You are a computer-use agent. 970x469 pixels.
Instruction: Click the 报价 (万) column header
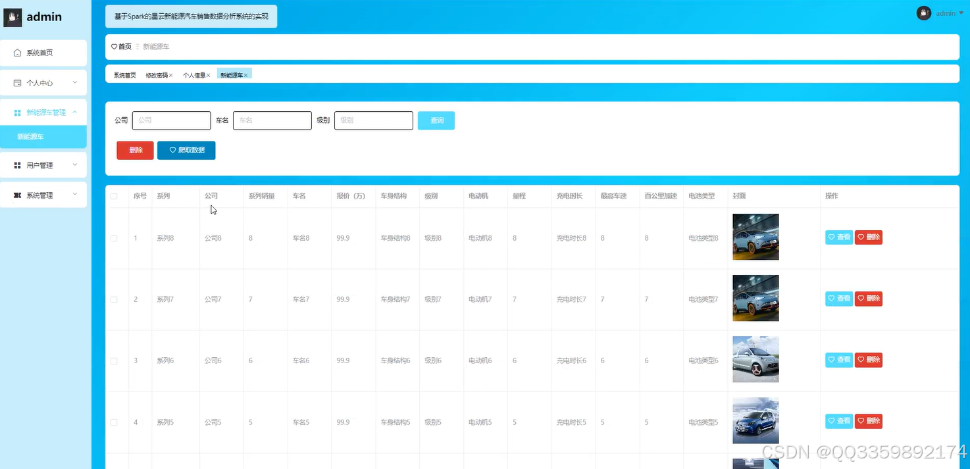[351, 196]
